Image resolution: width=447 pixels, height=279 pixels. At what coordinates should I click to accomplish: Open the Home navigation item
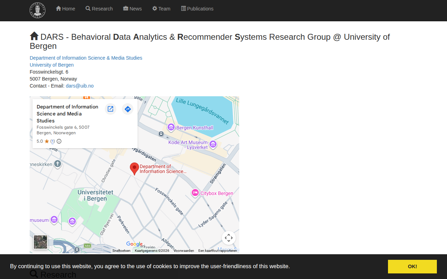(x=65, y=9)
